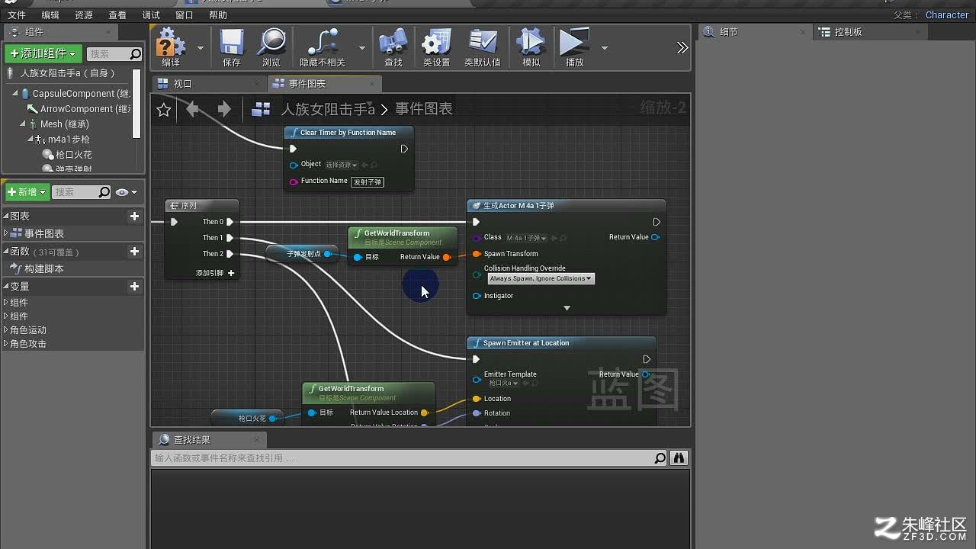Add new variable with 变量 plus
976x549 pixels.
coord(134,287)
